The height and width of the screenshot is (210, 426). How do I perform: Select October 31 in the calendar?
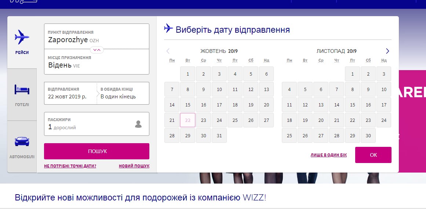219,135
